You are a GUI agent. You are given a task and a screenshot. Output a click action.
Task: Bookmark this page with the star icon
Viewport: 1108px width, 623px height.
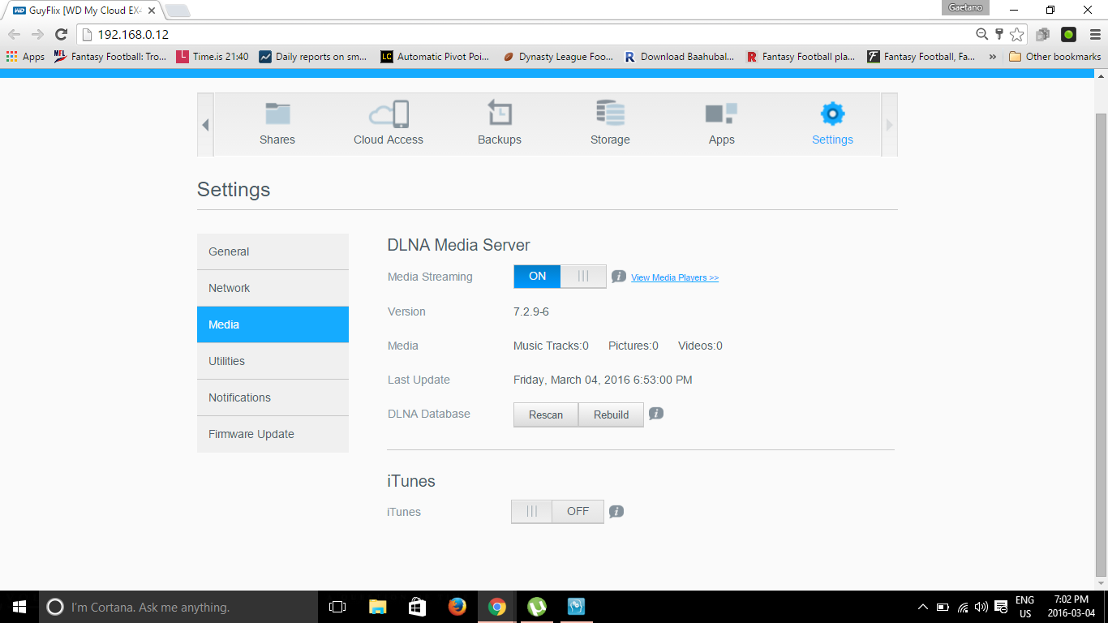pyautogui.click(x=1017, y=34)
